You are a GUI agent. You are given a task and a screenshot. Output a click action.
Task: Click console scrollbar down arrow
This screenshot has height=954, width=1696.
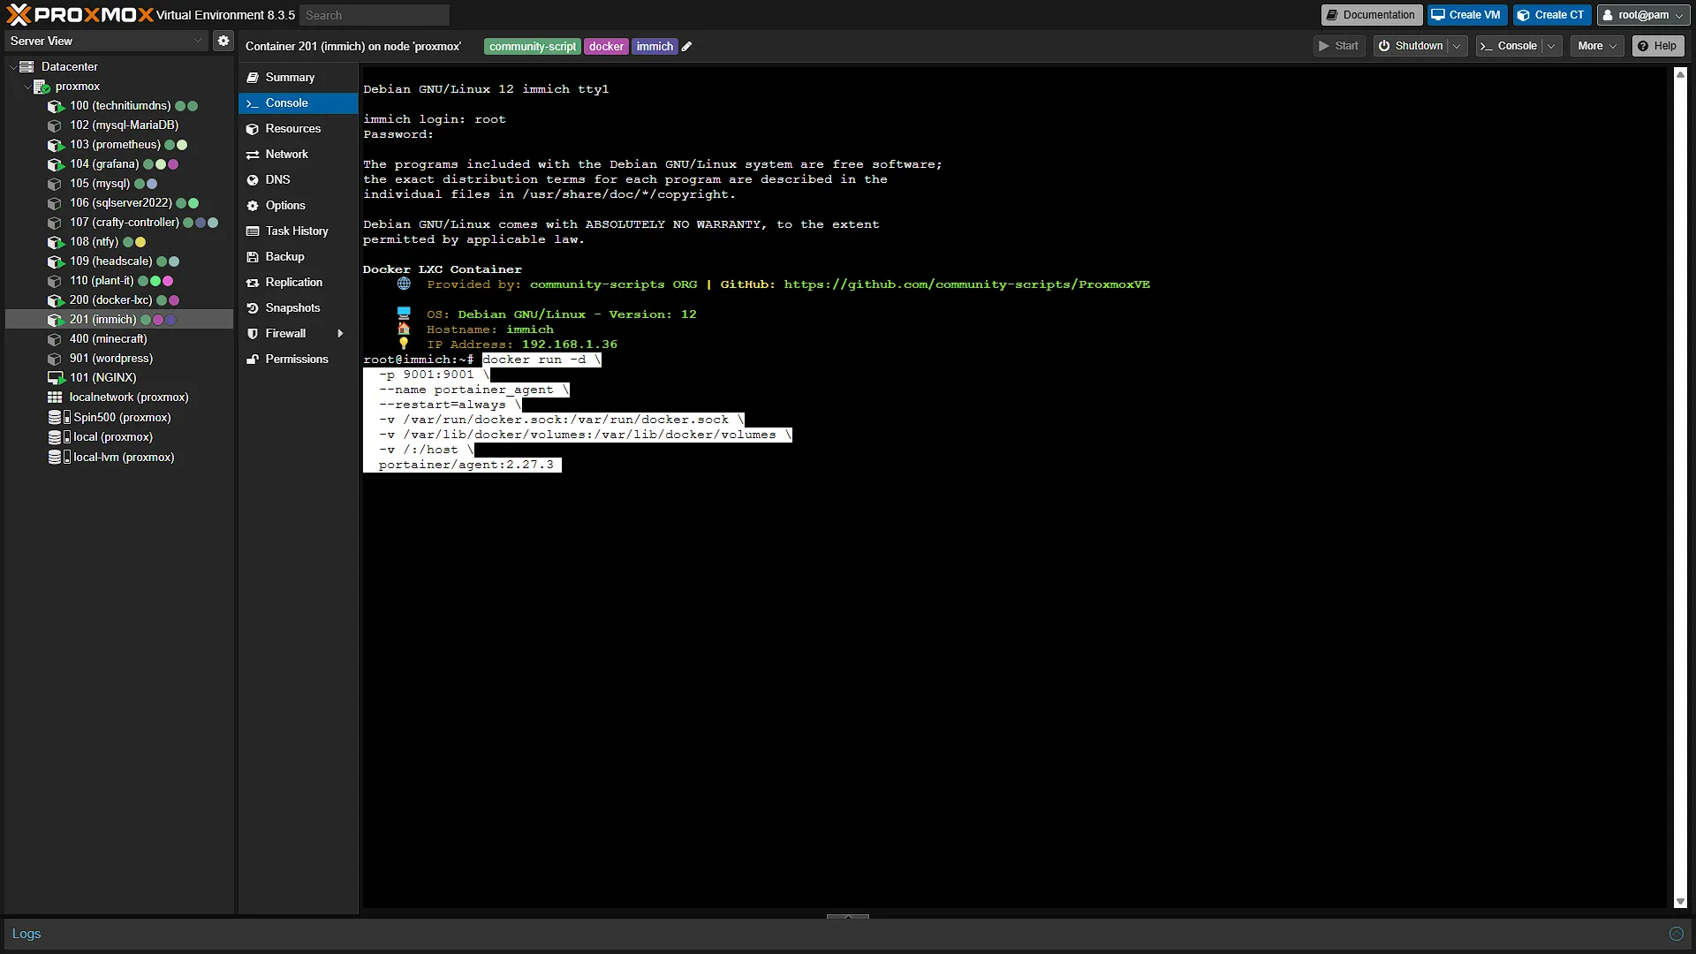coord(1680,902)
